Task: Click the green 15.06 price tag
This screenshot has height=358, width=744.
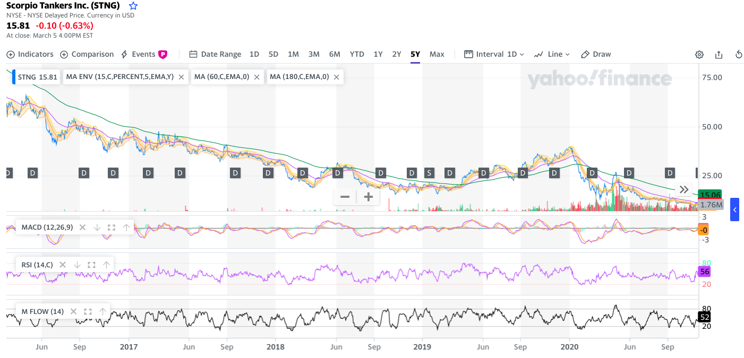Action: point(710,194)
